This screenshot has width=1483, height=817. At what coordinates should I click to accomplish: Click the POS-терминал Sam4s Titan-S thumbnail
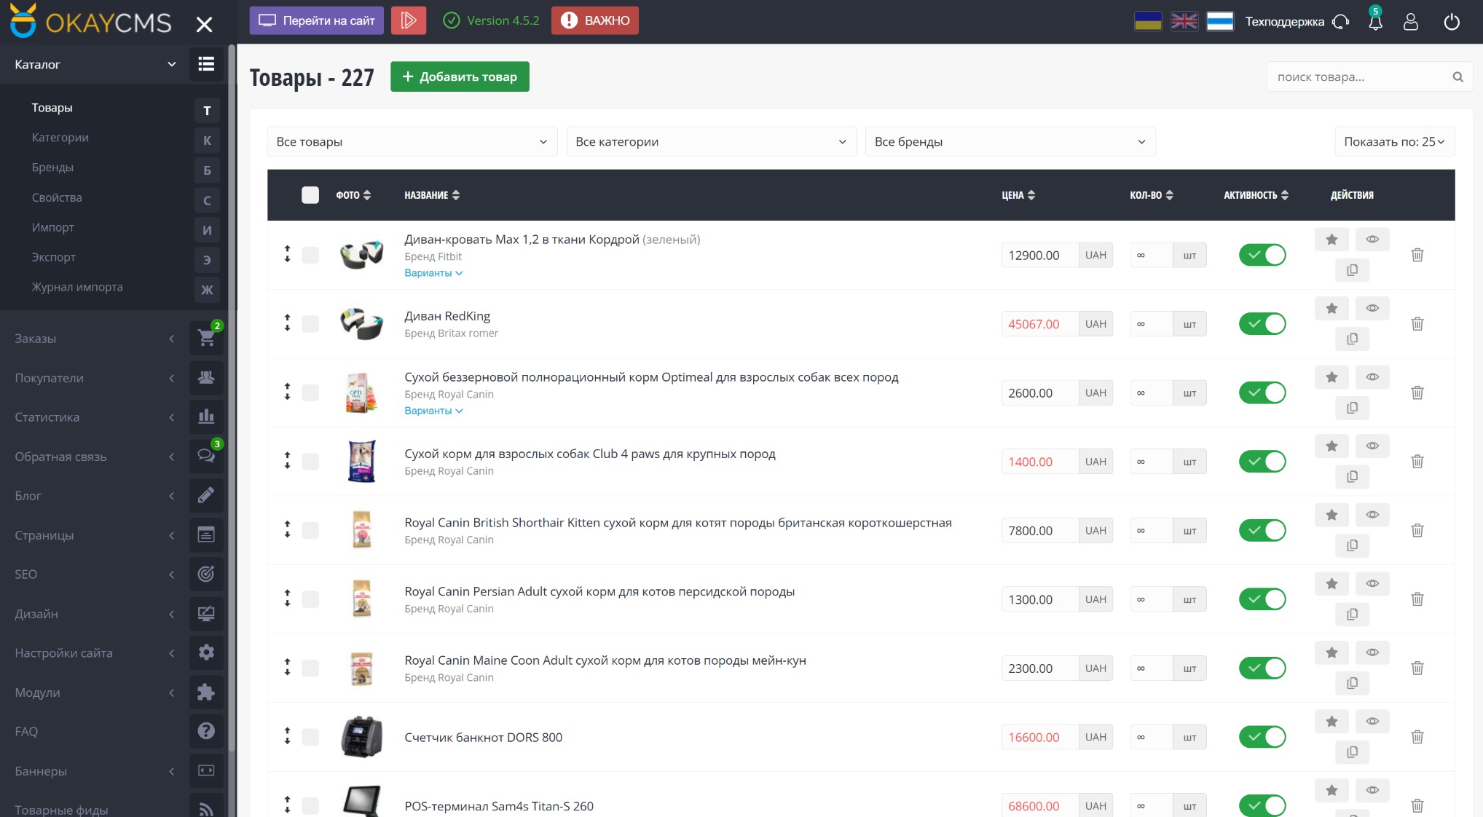pyautogui.click(x=362, y=801)
